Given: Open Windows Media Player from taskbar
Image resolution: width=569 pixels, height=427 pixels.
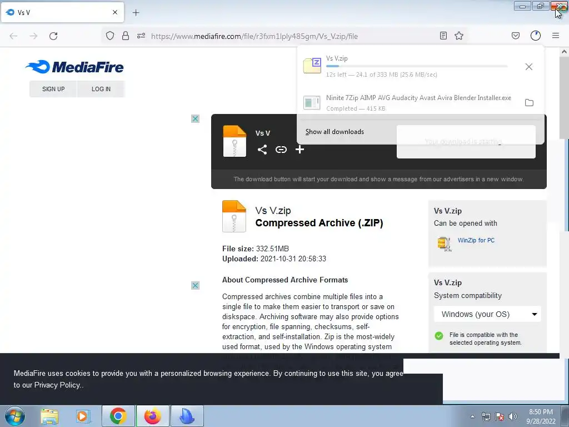Looking at the screenshot, I should 83,416.
